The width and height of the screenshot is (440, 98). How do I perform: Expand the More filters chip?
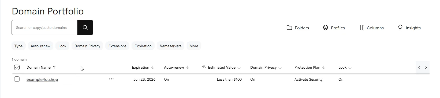click(194, 46)
